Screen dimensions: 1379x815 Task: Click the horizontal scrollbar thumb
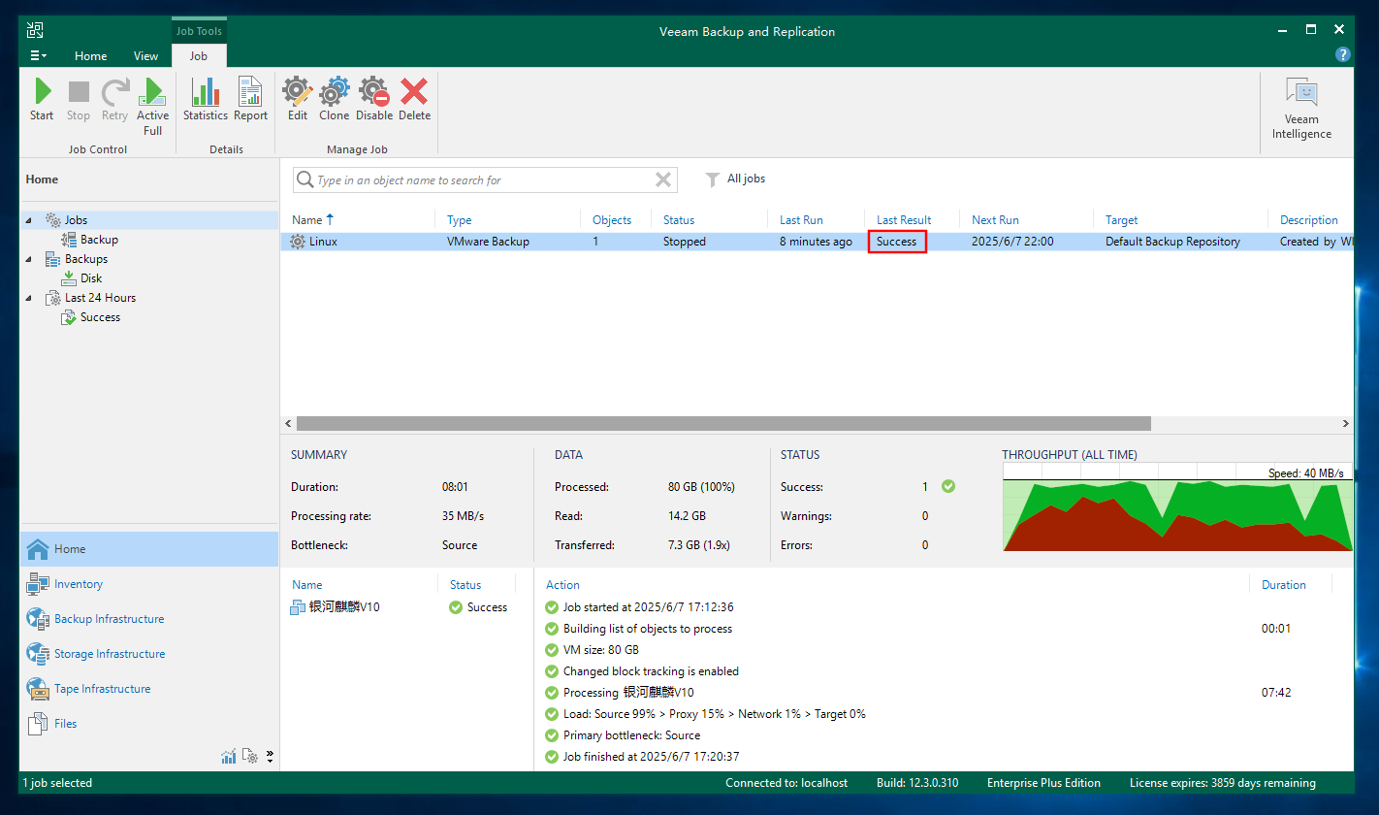point(723,424)
